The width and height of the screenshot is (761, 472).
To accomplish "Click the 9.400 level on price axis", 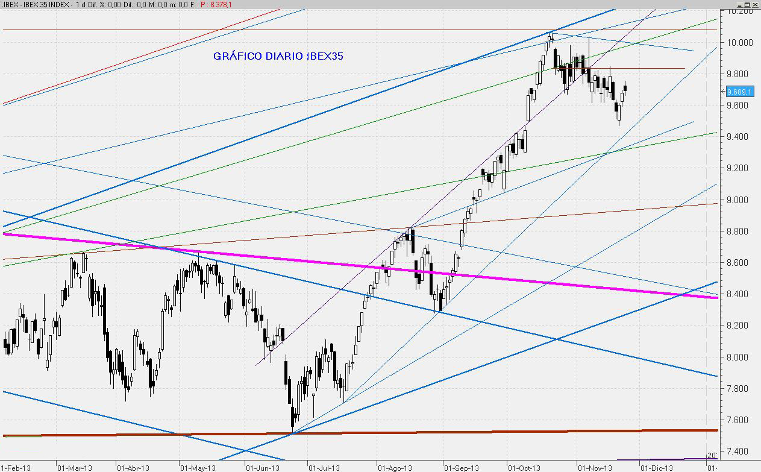I will (x=739, y=137).
